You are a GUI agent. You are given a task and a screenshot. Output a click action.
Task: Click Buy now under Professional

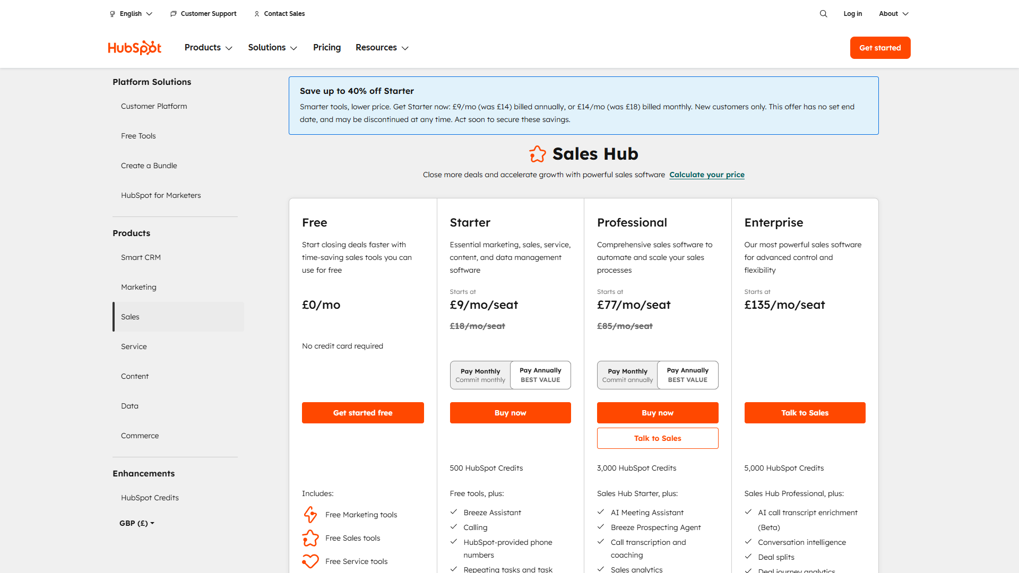[x=658, y=413]
